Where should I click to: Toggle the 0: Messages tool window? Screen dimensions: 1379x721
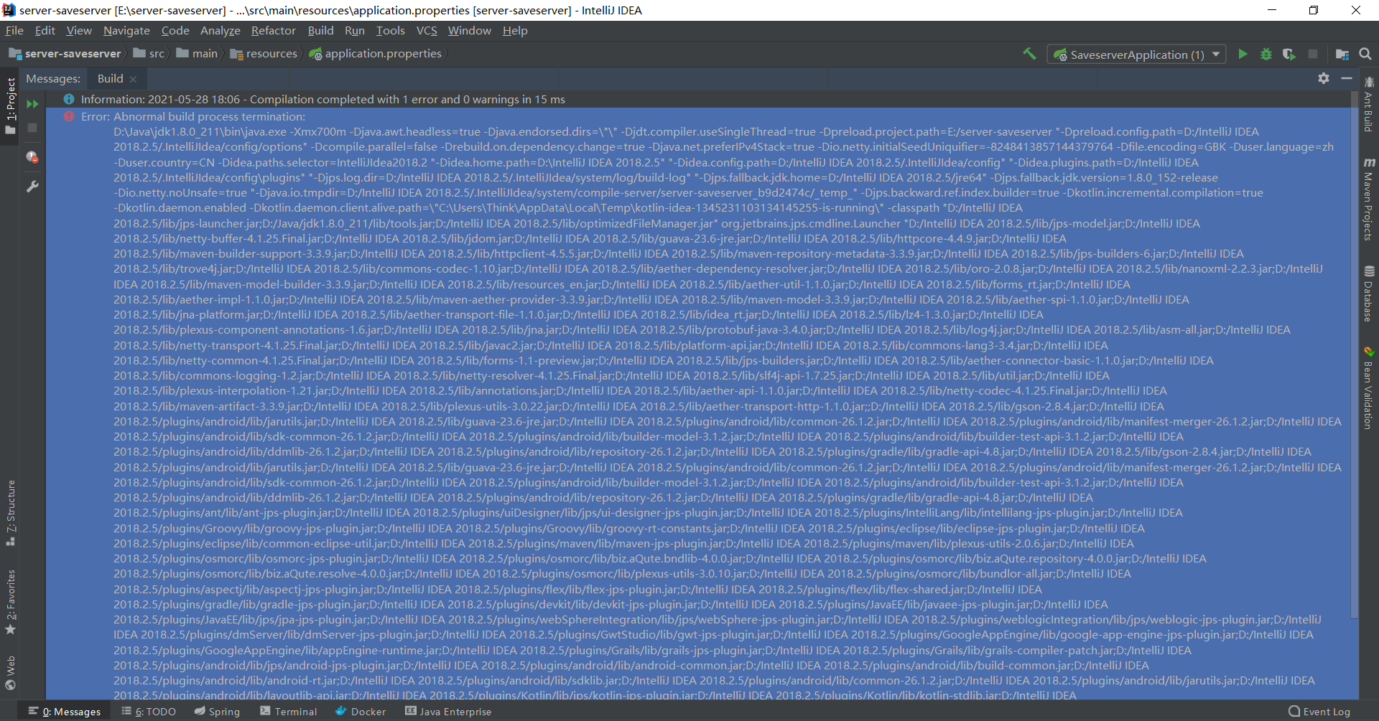(65, 712)
